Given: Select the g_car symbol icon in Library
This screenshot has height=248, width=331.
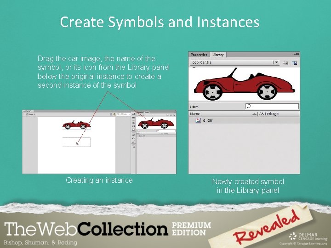Looking at the screenshot, I should (x=198, y=120).
